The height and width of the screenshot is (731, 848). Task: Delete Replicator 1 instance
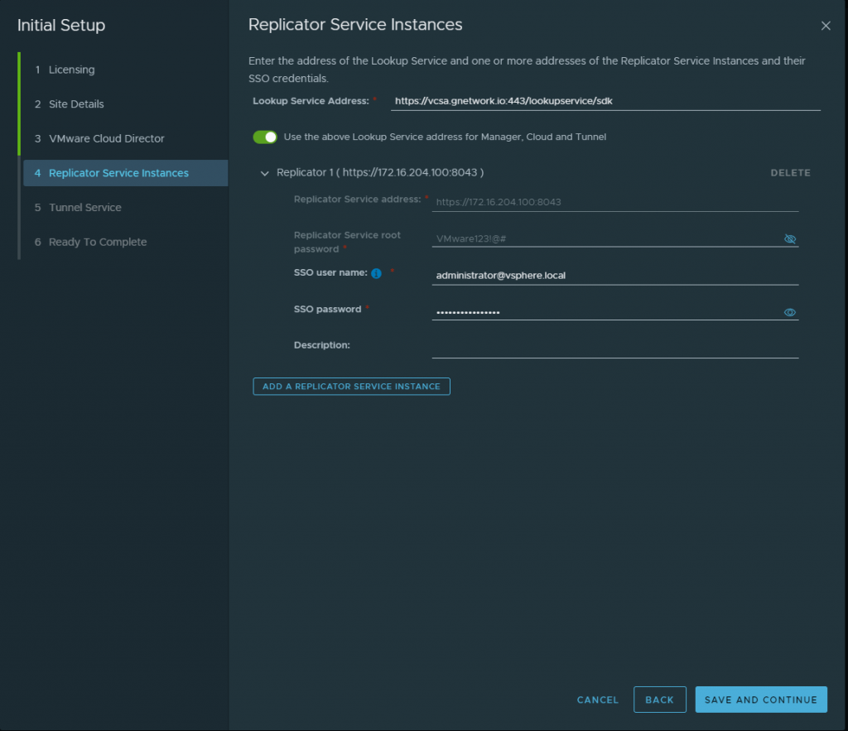coord(790,173)
